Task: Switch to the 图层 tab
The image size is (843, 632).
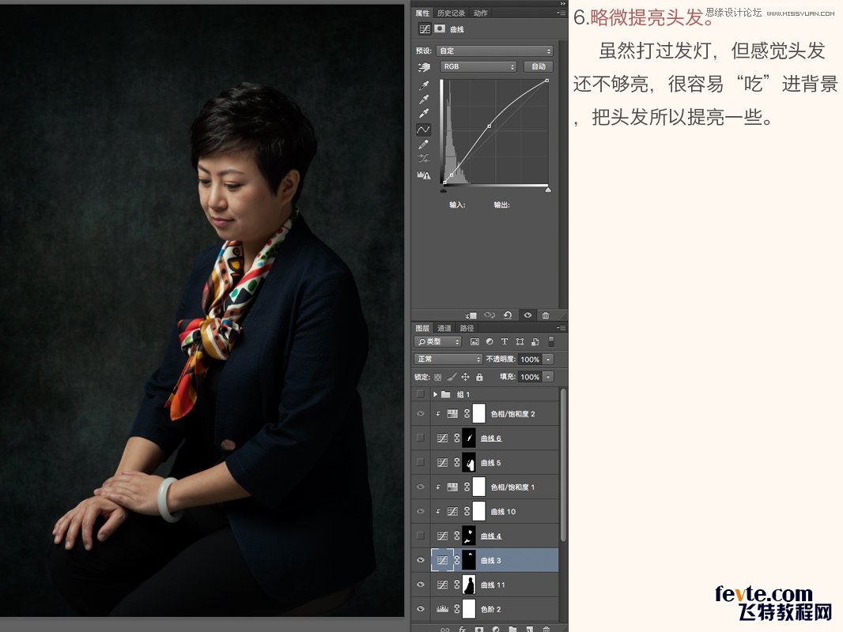Action: point(422,328)
